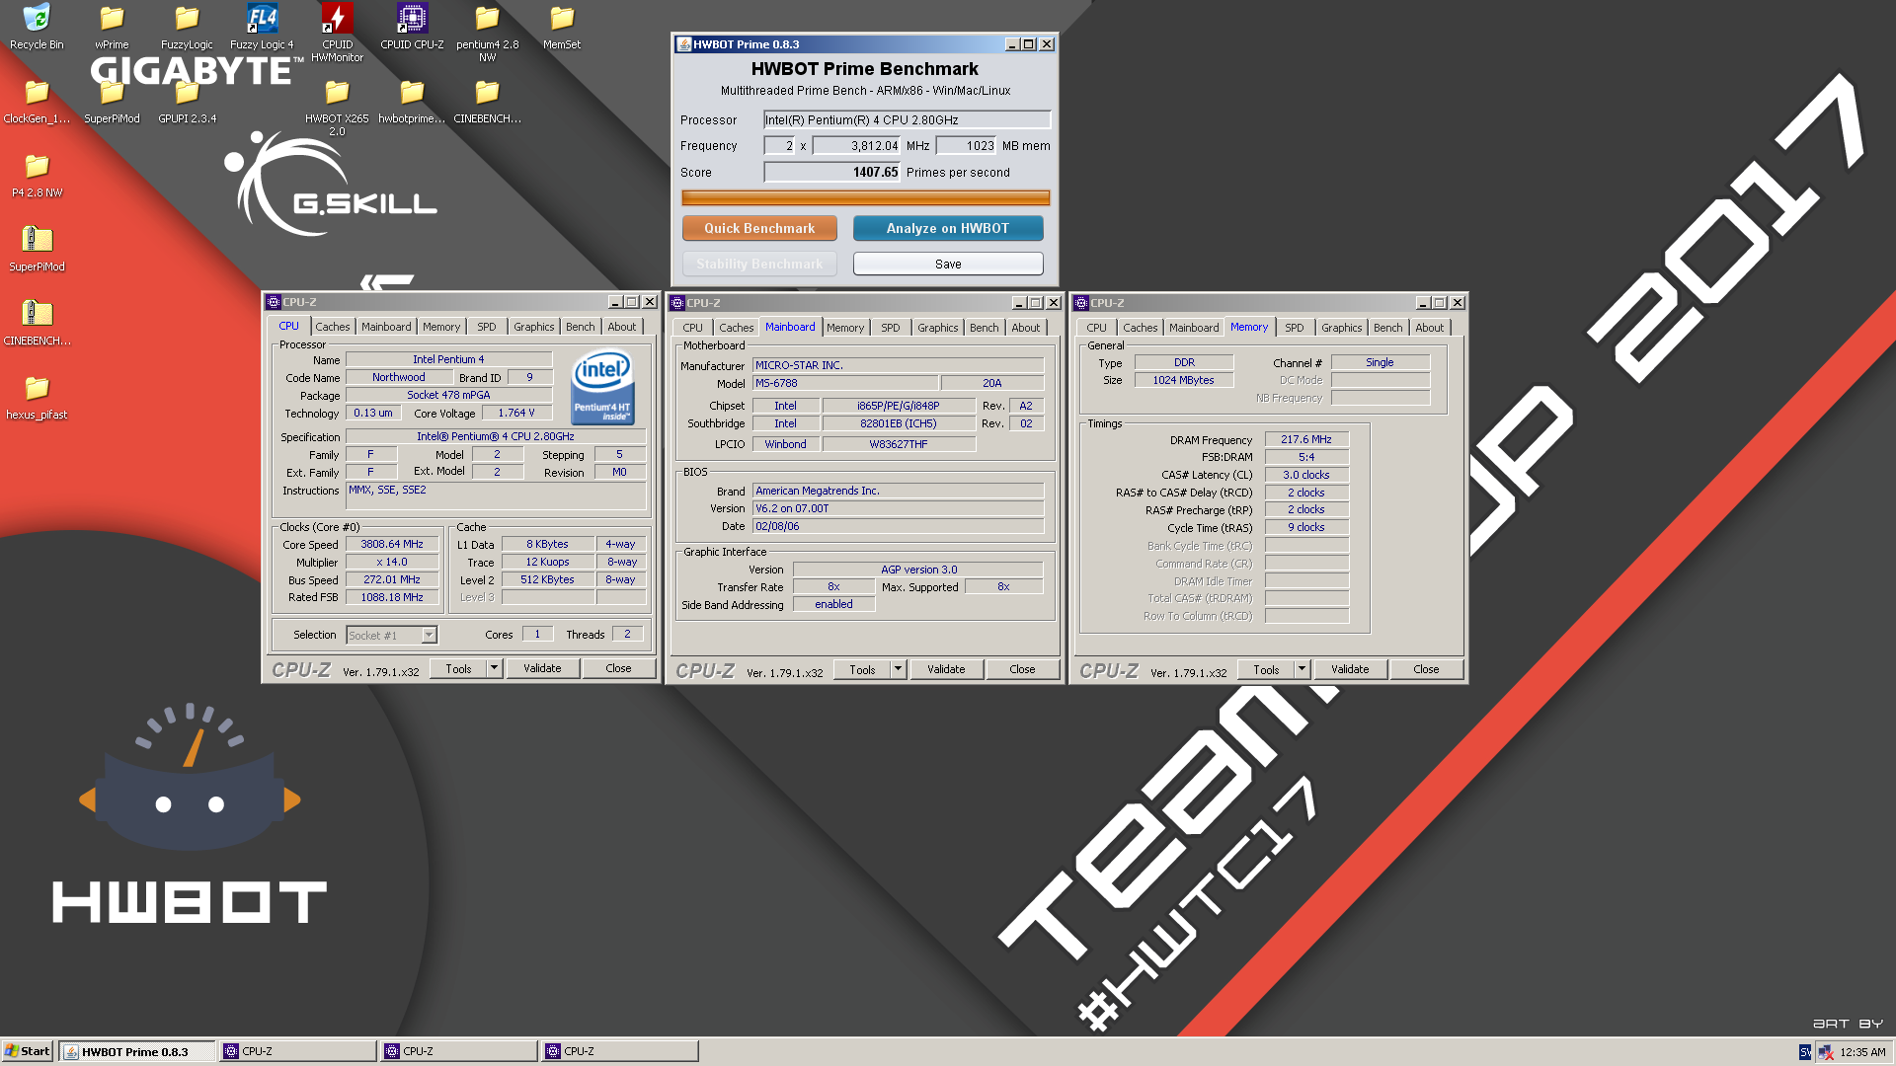Open Graphics tab in middle CPU-Z window
The image size is (1896, 1066).
[x=937, y=328]
